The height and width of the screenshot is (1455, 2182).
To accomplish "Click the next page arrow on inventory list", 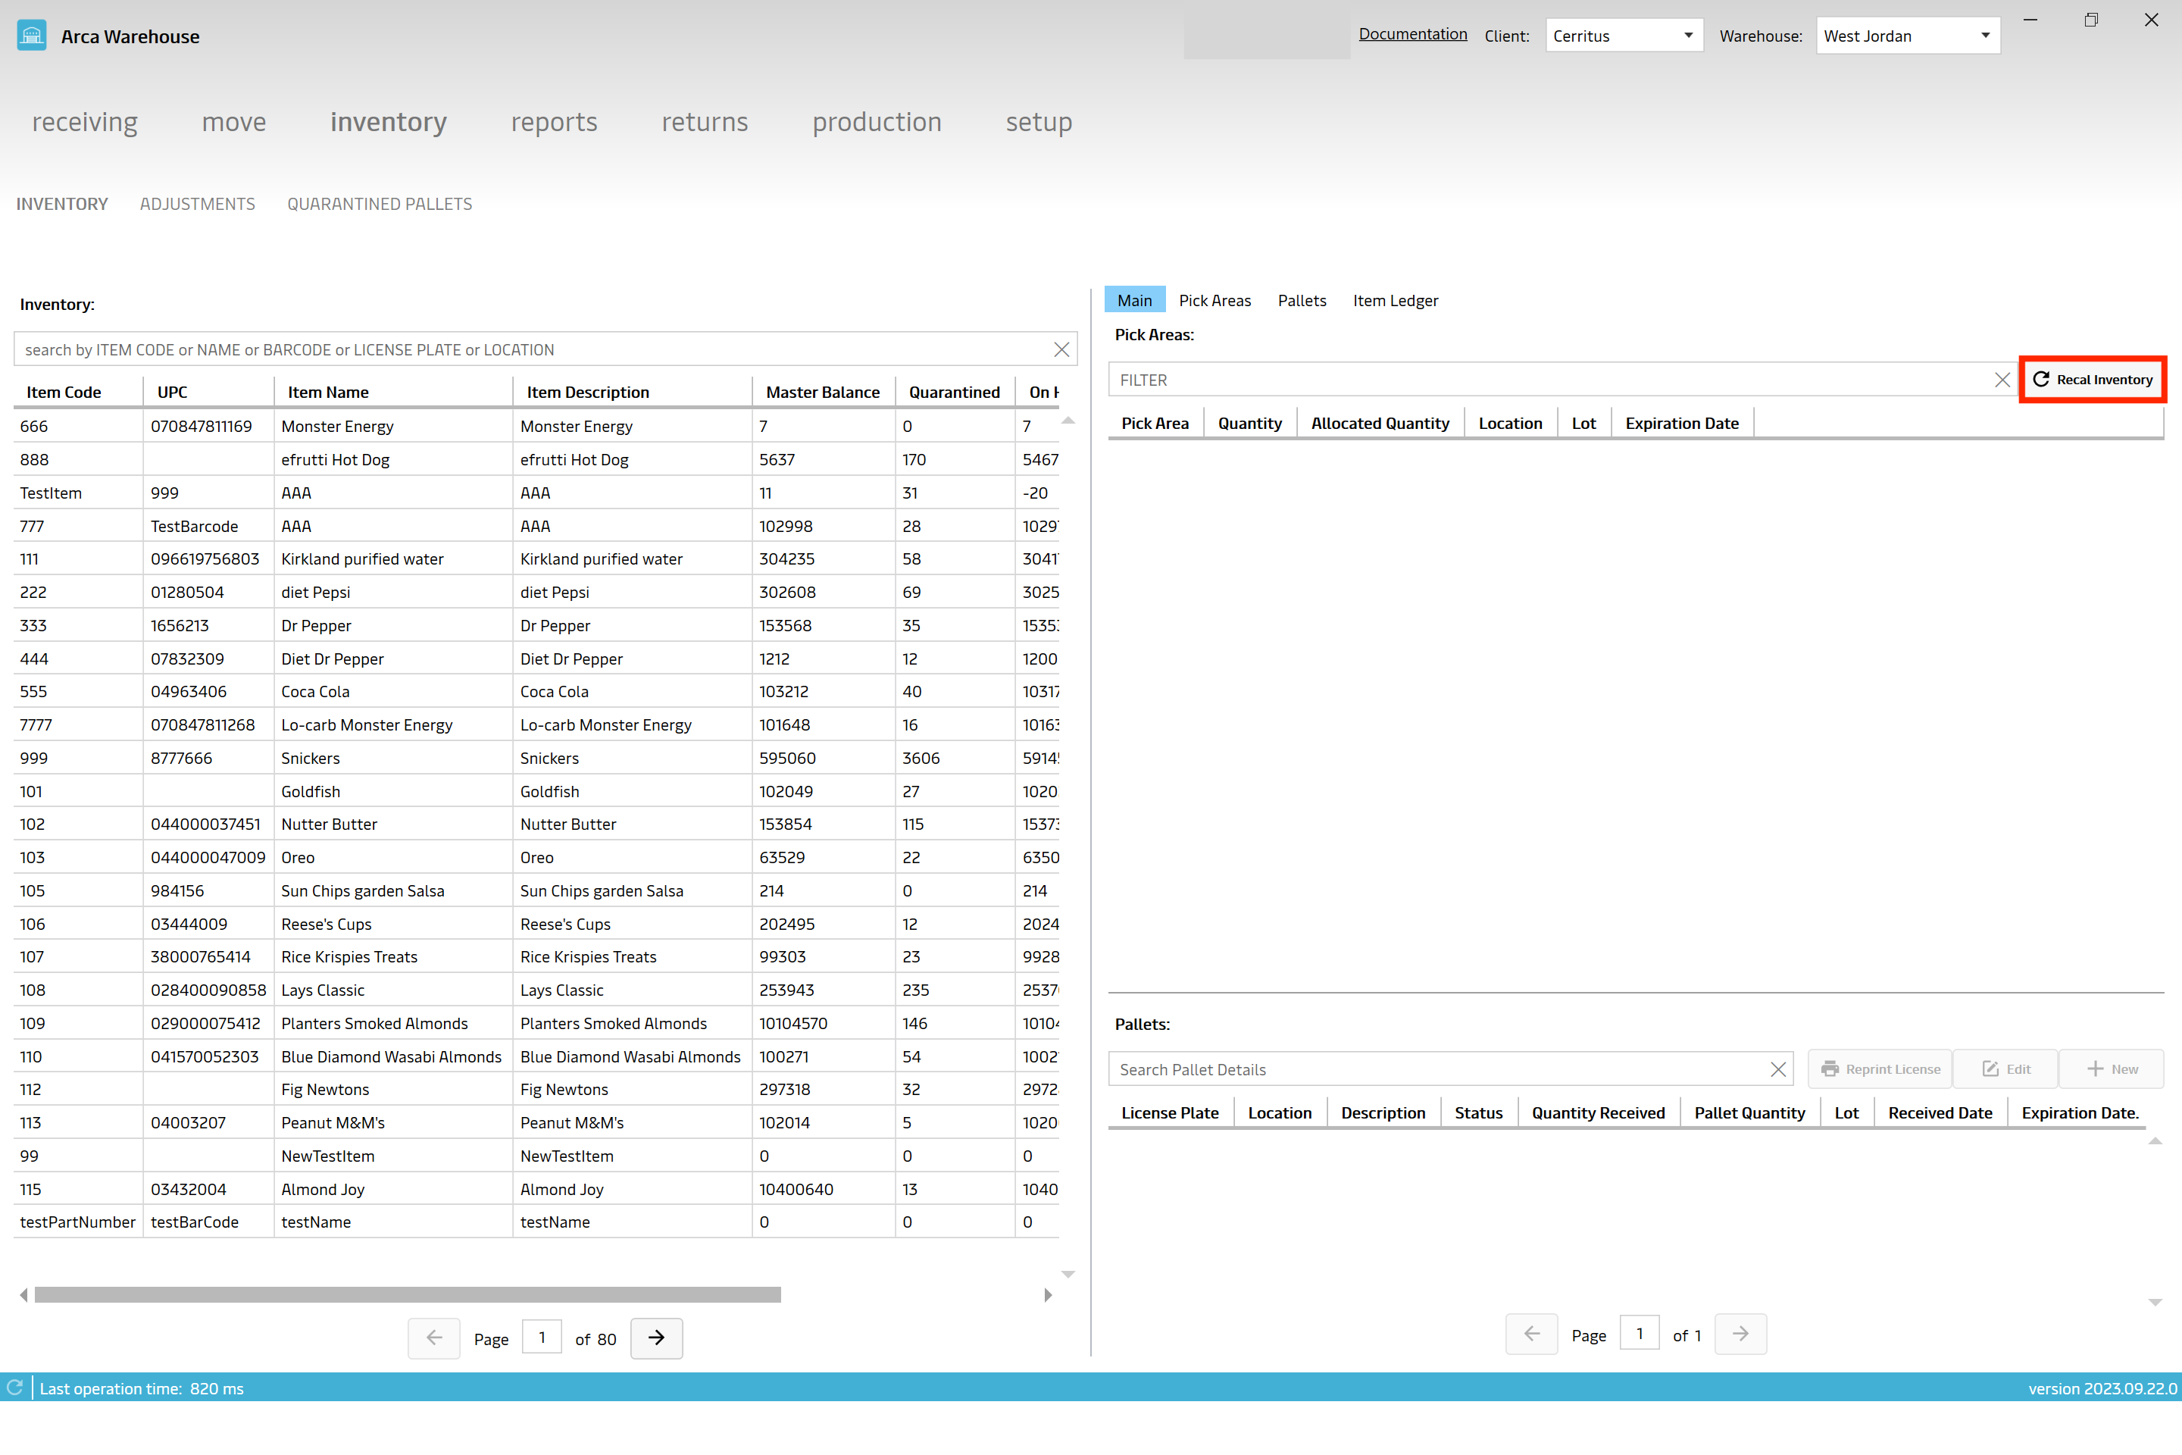I will [656, 1338].
